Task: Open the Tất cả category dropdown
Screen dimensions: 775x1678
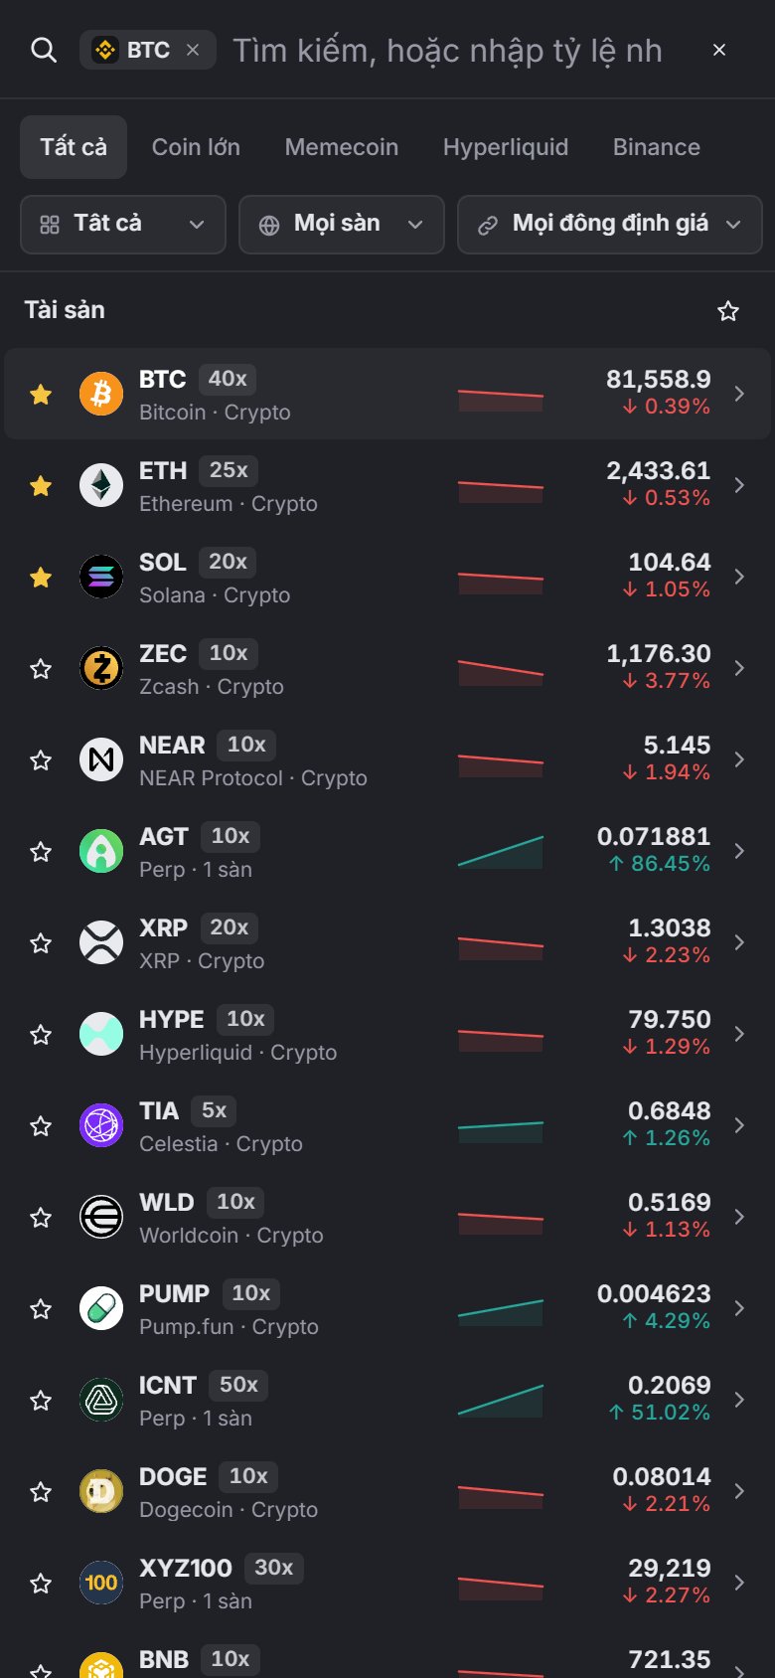Action: pos(123,225)
